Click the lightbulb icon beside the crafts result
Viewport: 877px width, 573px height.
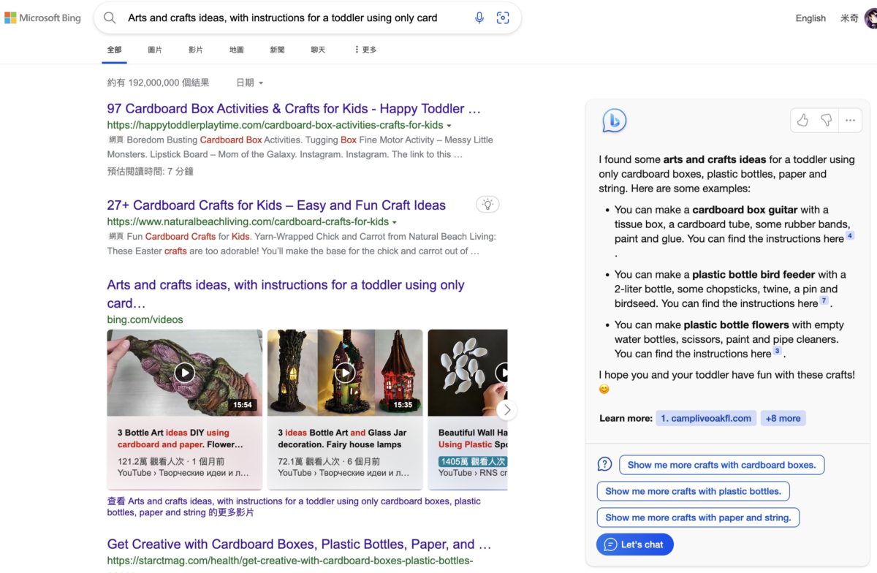coord(487,205)
